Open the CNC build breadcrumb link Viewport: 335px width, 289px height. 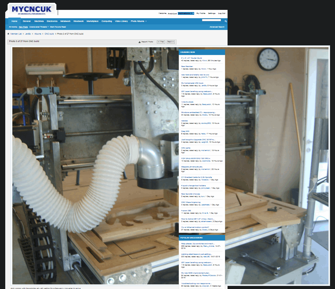pyautogui.click(x=49, y=34)
